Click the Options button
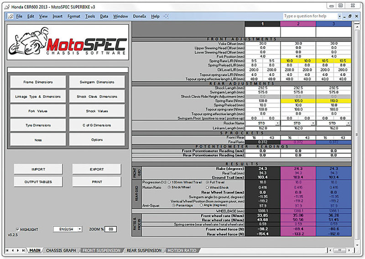This screenshot has width=365, height=259. click(x=97, y=140)
